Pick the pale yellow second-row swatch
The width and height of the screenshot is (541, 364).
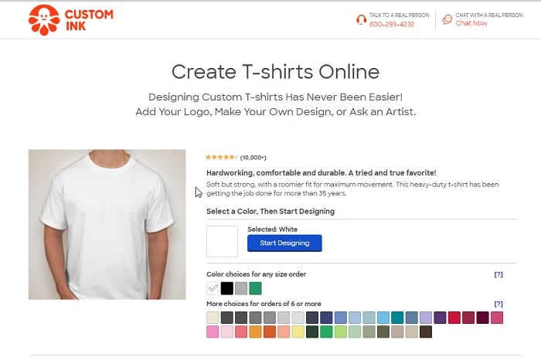click(x=298, y=332)
